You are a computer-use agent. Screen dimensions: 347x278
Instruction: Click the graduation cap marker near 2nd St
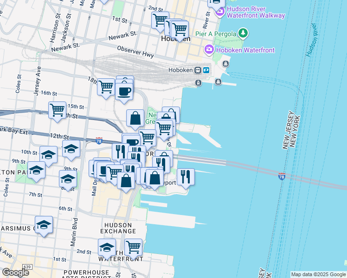(x=107, y=249)
